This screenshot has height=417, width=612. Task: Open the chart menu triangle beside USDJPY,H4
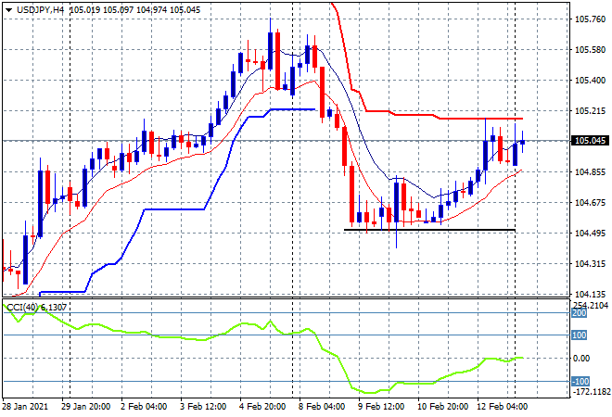click(x=8, y=10)
